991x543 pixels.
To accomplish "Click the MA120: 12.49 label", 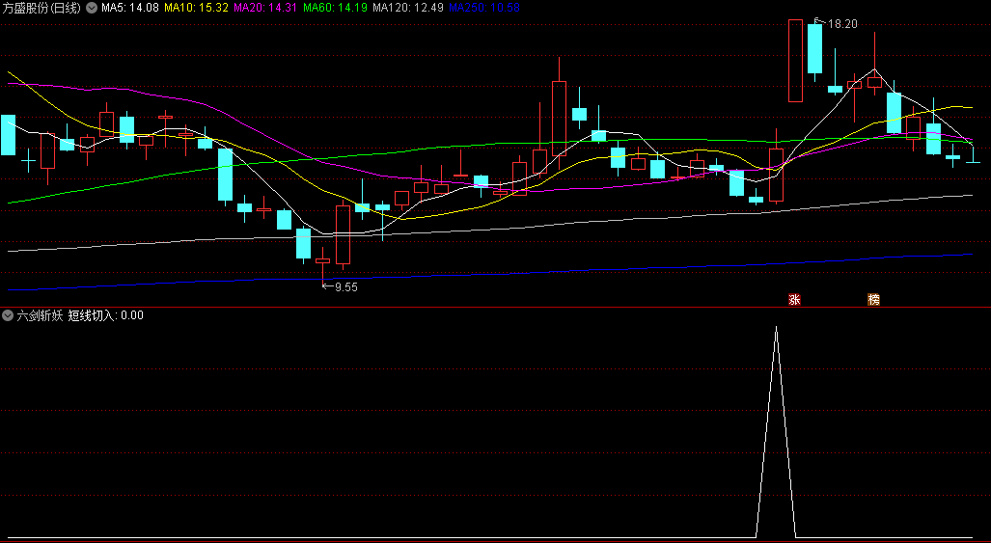I will [407, 9].
